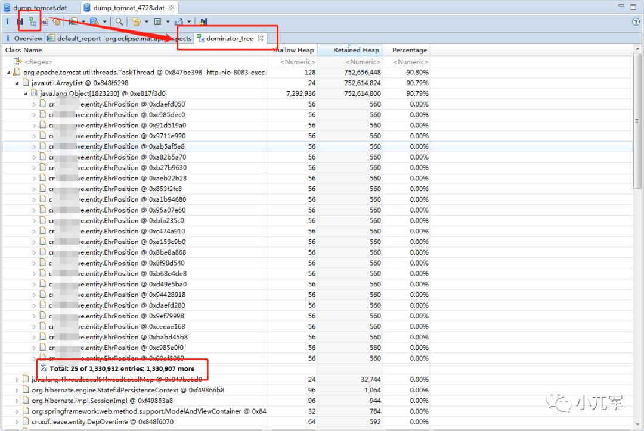Expand the DepOvertime @ 0x848f6070 row
This screenshot has width=644, height=431.
[x=17, y=422]
